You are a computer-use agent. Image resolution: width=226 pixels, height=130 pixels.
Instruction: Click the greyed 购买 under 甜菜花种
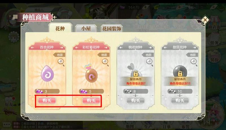pos(180,100)
